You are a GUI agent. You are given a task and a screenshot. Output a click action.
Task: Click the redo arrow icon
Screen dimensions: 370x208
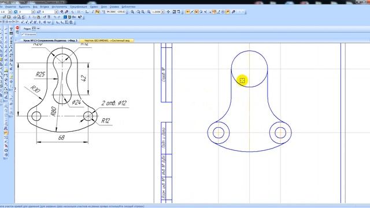click(x=59, y=17)
